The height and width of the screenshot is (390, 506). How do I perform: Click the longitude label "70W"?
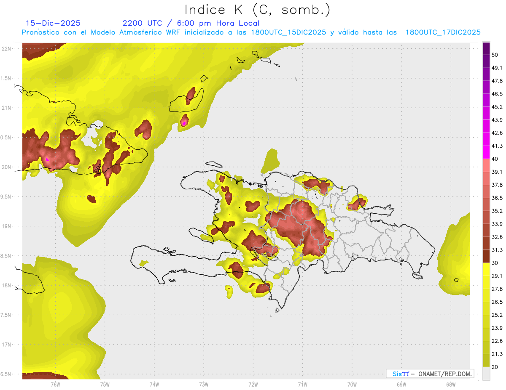coord(352,384)
